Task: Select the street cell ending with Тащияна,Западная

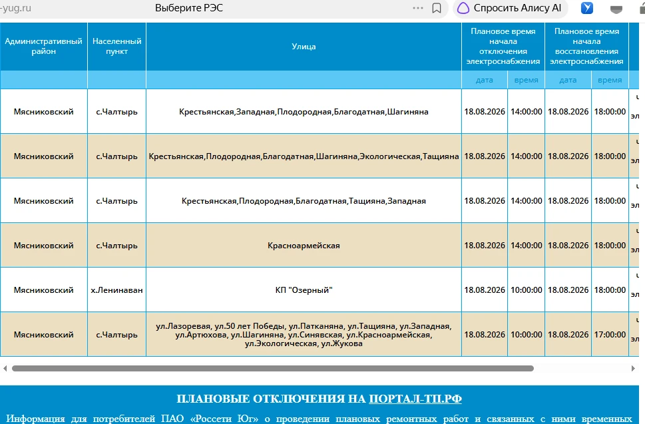Action: (304, 201)
